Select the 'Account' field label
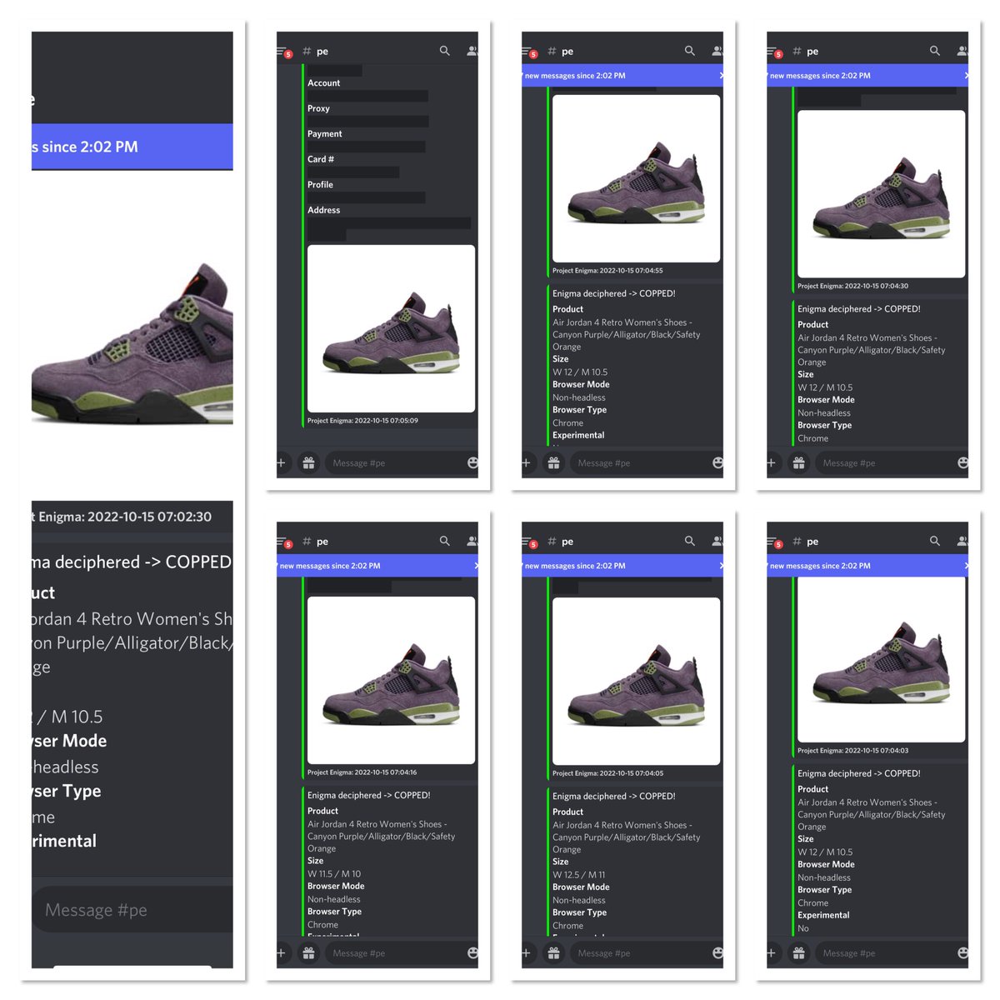The image size is (1000, 1000). coord(323,83)
